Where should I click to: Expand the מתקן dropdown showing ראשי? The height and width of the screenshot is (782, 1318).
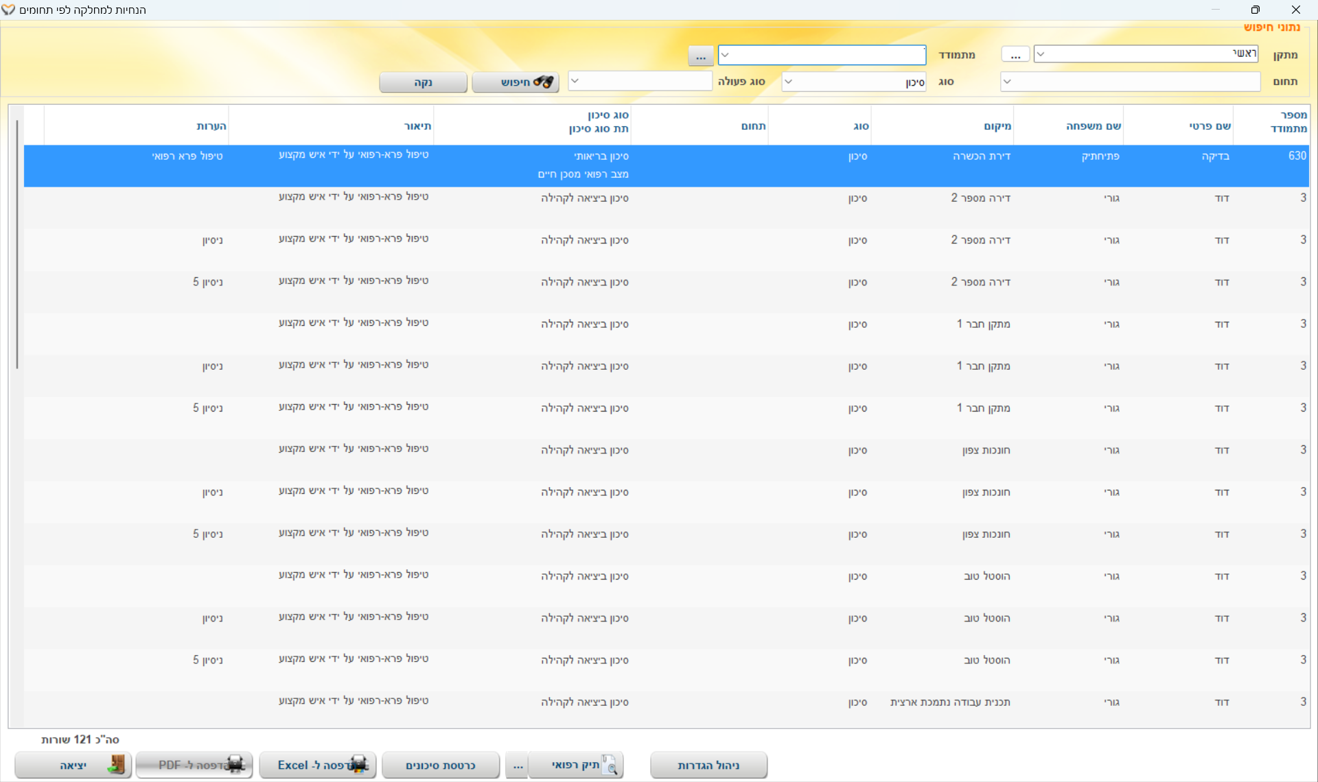(1041, 54)
